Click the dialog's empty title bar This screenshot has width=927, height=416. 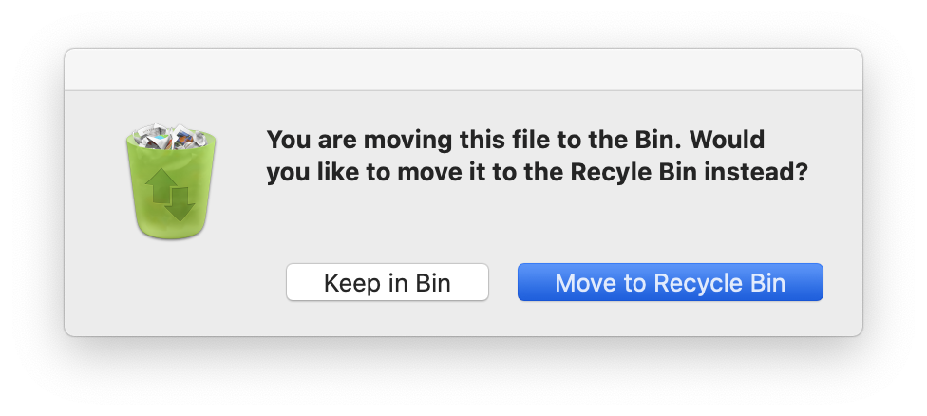pos(463,69)
